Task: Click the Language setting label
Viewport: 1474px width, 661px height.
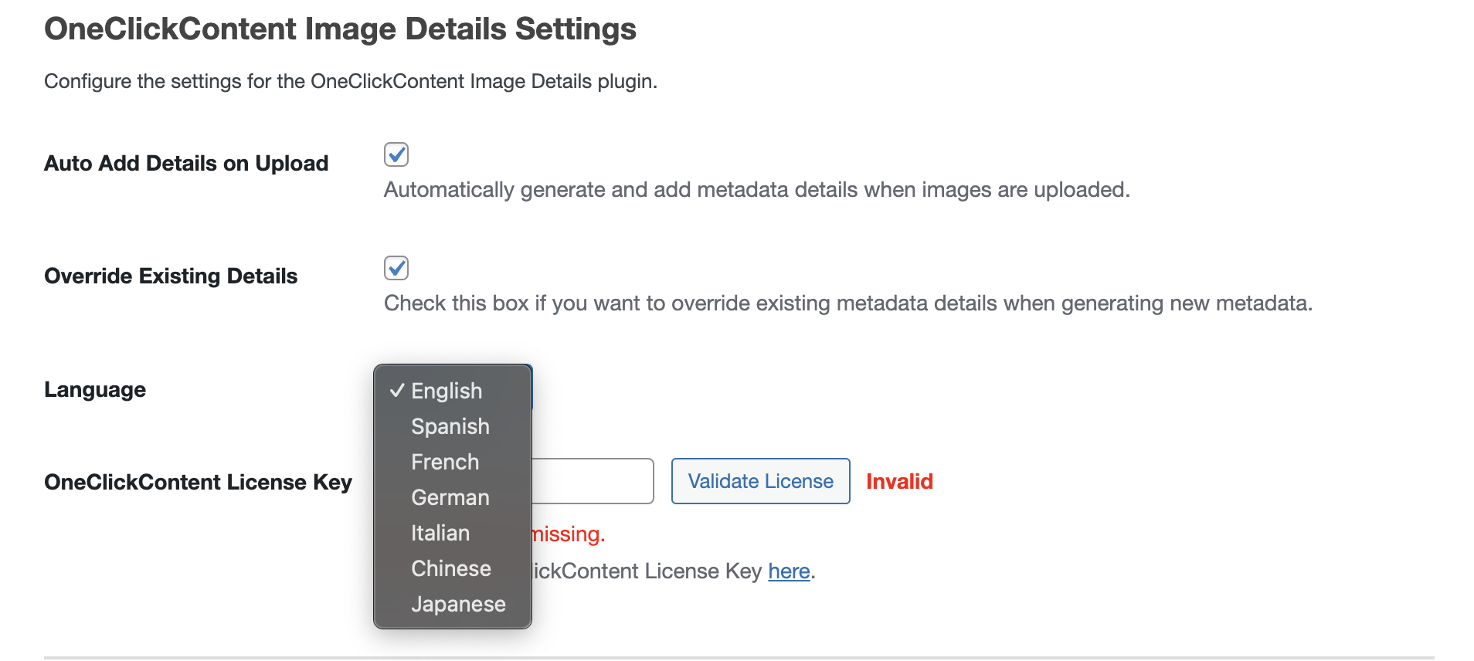Action: pos(95,389)
